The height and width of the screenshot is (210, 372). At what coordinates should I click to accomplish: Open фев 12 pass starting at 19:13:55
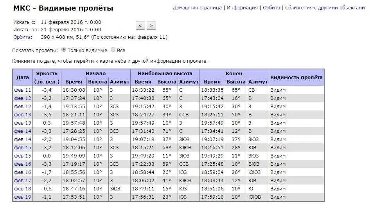pos(23,107)
